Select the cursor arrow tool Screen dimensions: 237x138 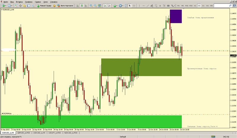click(x=129, y=6)
